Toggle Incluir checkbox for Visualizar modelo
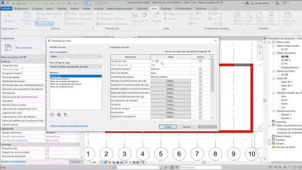The height and width of the screenshot is (170, 302). (x=201, y=69)
